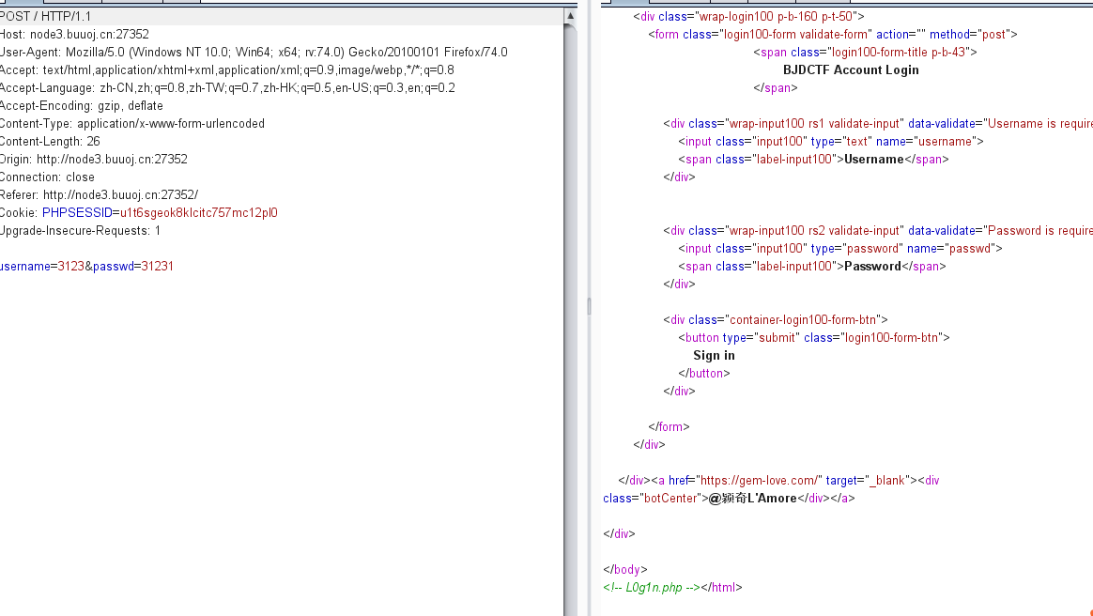Click the Password is required div line
The width and height of the screenshot is (1093, 616).
[x=878, y=231]
